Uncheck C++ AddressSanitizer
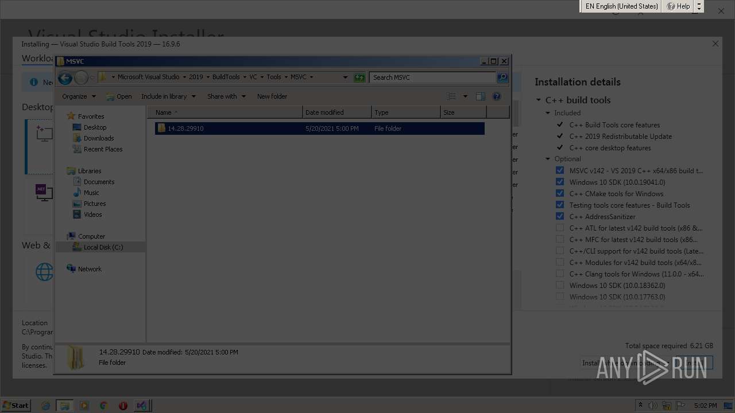 560,216
